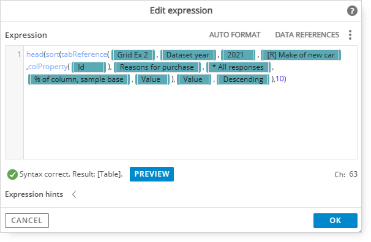The width and height of the screenshot is (371, 242).
Task: Select the % of column, sample base token
Action: point(79,79)
